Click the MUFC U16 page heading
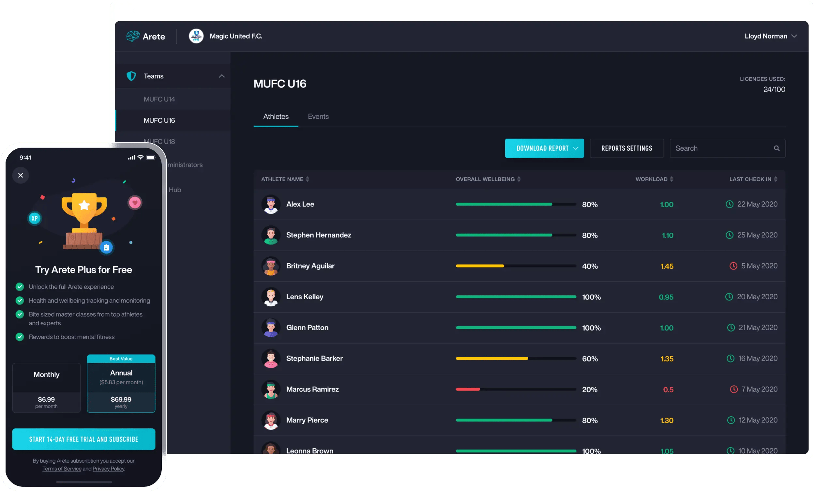This screenshot has height=492, width=814. 280,84
